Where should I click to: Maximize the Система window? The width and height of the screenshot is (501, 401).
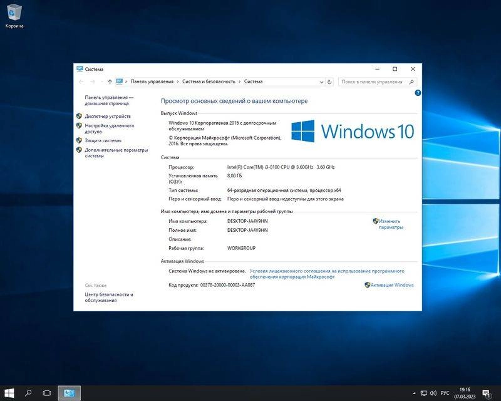(x=395, y=69)
